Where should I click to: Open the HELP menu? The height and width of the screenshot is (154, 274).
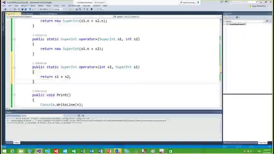click(x=105, y=6)
